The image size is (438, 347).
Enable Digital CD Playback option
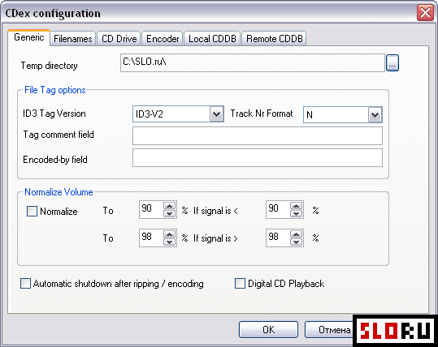pyautogui.click(x=240, y=284)
